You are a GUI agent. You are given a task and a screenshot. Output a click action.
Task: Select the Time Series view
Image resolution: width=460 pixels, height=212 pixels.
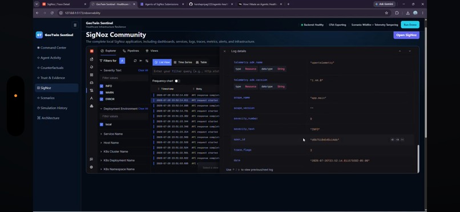tap(183, 62)
